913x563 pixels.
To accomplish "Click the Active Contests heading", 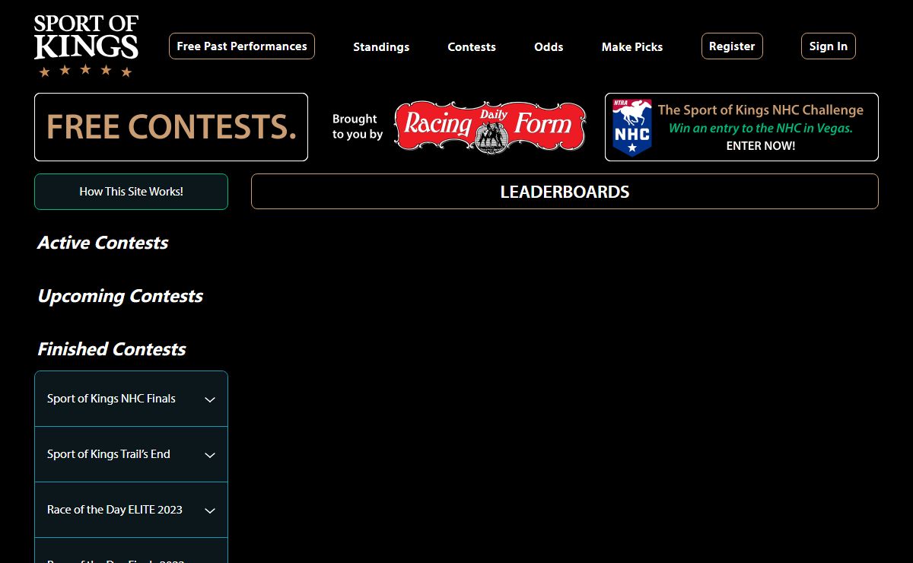I will [103, 243].
